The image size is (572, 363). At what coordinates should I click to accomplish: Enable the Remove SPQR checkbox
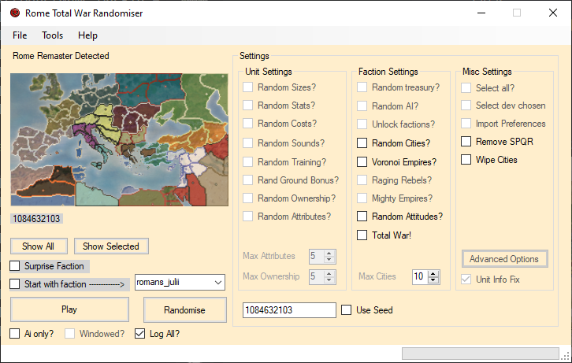click(x=466, y=142)
